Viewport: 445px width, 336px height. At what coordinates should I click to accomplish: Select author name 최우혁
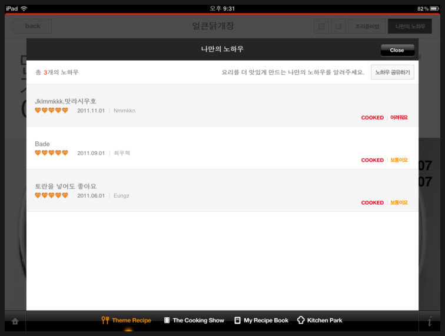coord(122,153)
